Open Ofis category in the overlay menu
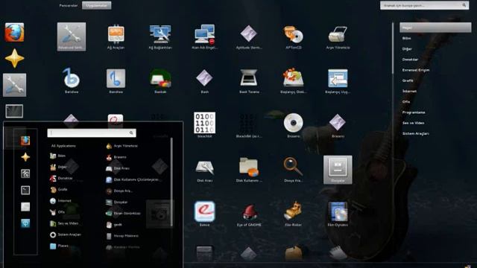Viewport: 477px width, 268px height. point(57,212)
